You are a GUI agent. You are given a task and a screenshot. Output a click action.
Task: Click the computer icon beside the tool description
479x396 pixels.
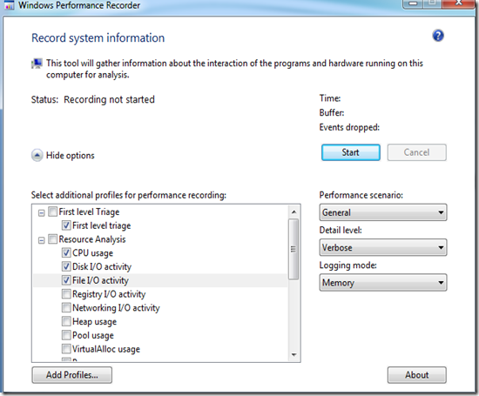tap(37, 64)
